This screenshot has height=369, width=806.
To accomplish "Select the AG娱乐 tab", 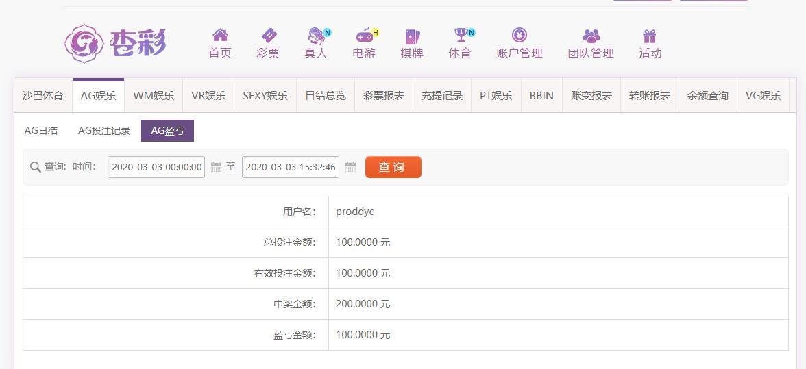I will click(98, 95).
